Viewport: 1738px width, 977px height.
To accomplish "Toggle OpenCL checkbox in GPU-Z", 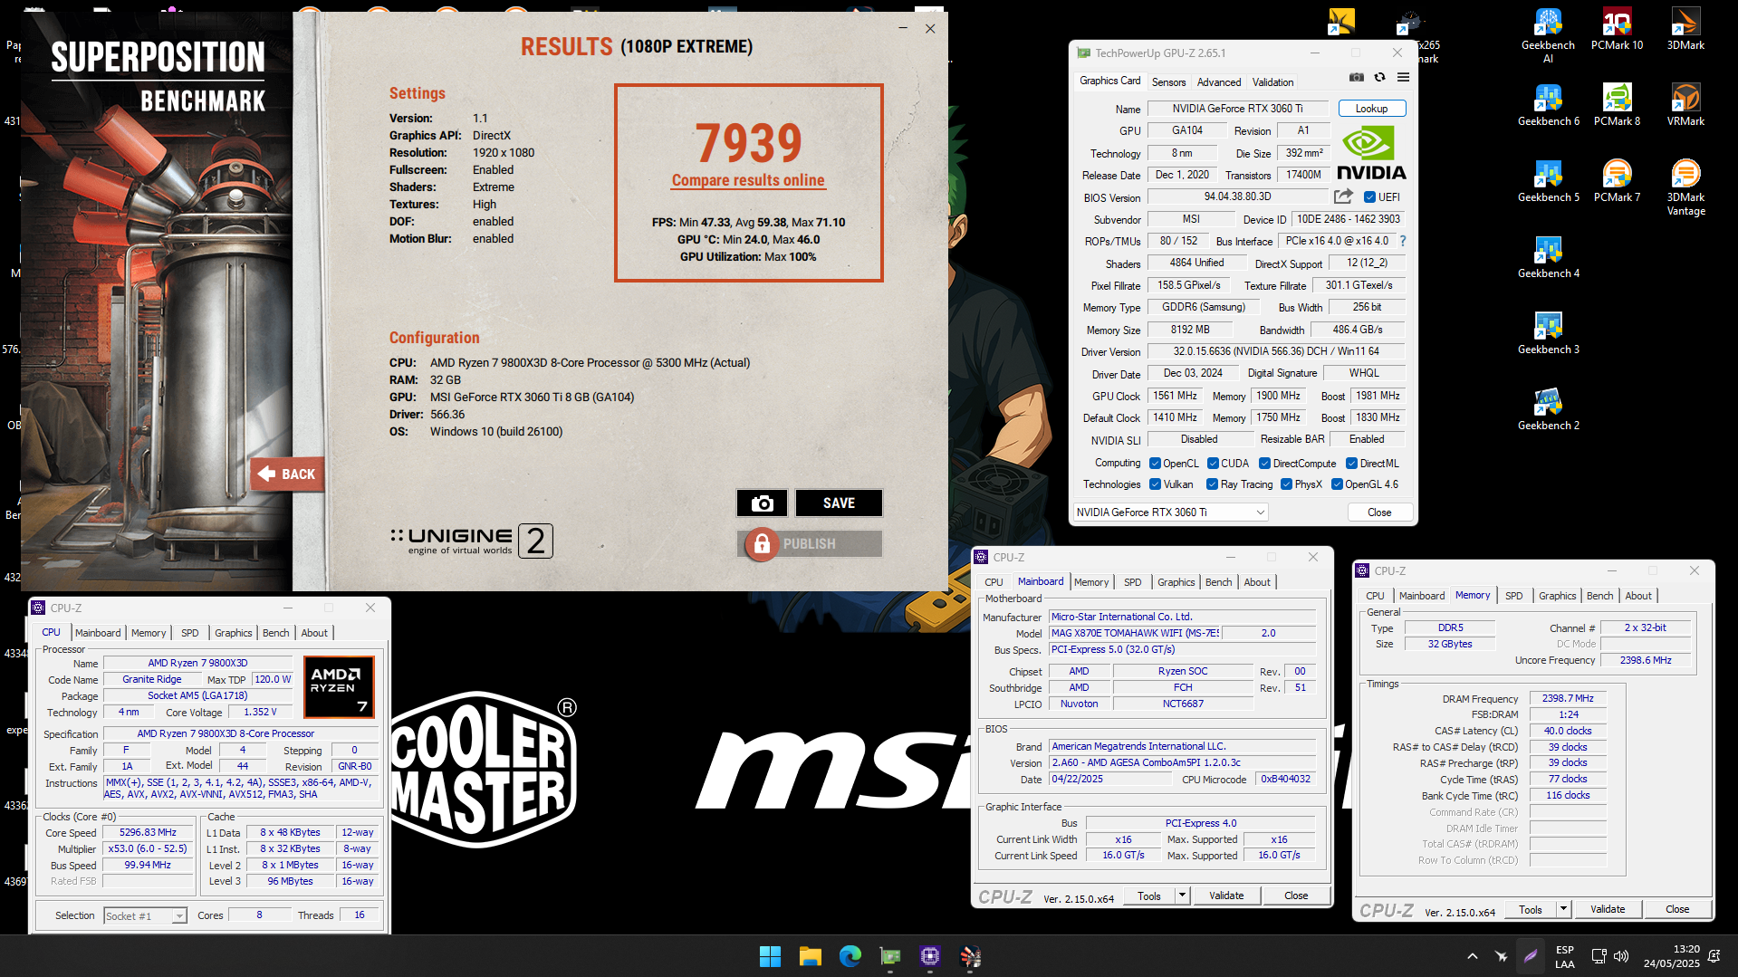I will [1155, 464].
